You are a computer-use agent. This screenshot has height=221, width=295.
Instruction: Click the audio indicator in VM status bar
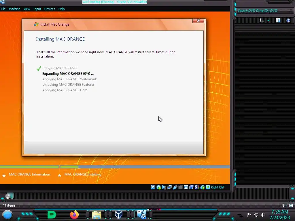tap(164, 187)
